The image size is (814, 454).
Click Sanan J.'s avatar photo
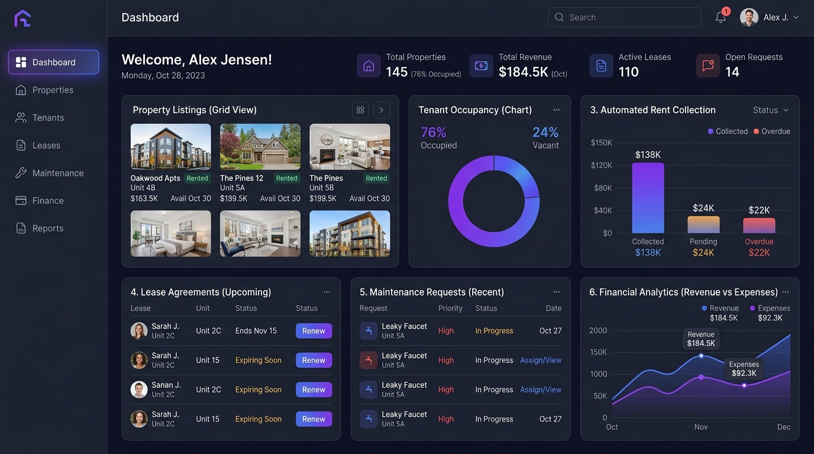coord(139,390)
